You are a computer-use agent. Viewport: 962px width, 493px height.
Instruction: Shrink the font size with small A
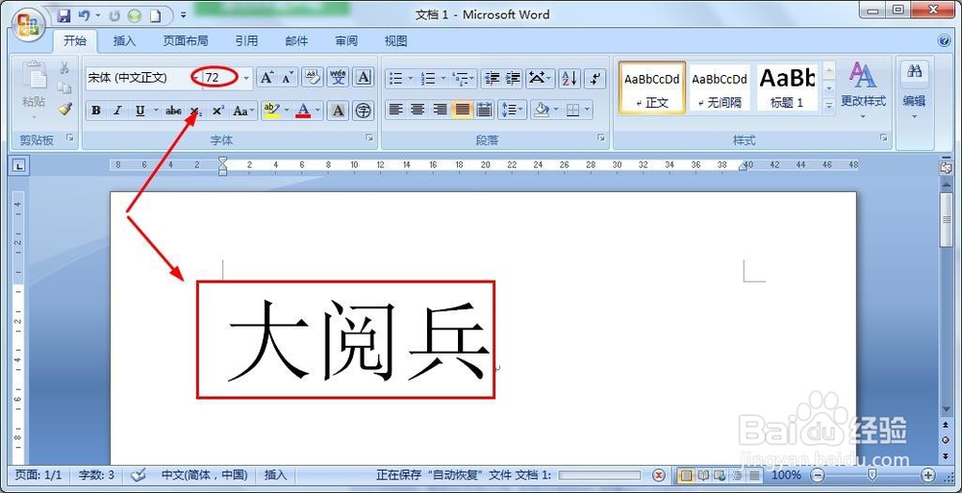pos(287,78)
